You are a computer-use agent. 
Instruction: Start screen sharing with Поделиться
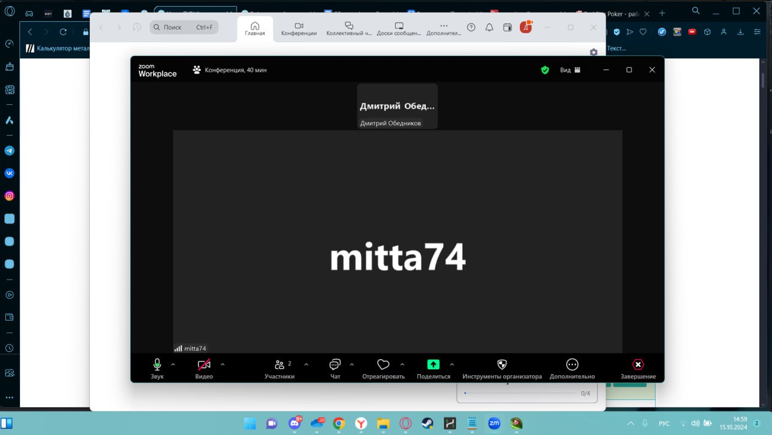point(434,368)
